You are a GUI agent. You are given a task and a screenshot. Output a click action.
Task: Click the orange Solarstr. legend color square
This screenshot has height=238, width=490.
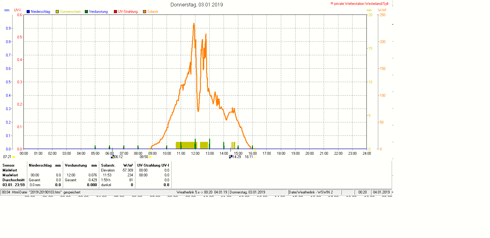145,12
